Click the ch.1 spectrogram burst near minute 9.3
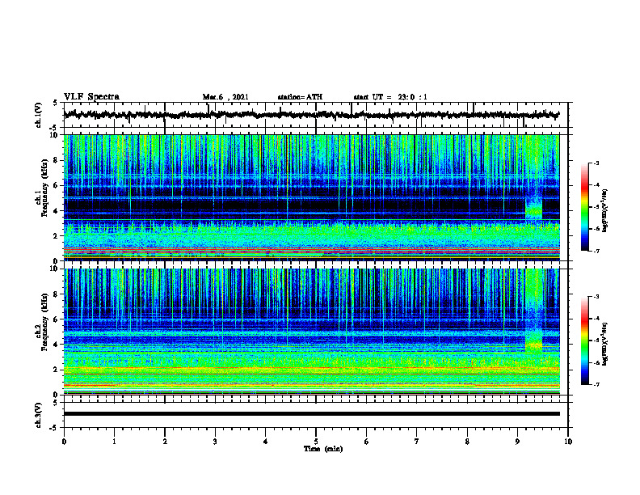 (x=533, y=207)
